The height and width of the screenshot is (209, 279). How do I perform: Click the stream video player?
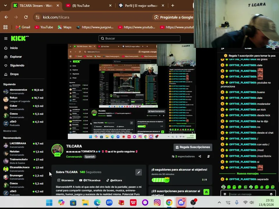(132, 91)
